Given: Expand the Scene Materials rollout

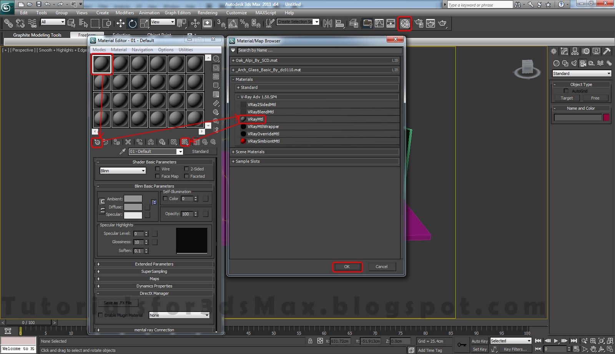Looking at the screenshot, I should (315, 152).
